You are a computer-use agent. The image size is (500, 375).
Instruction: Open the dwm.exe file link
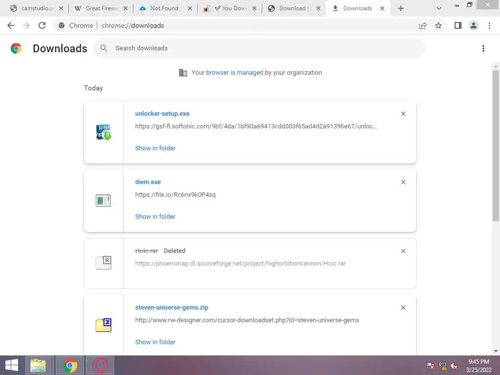tap(148, 182)
